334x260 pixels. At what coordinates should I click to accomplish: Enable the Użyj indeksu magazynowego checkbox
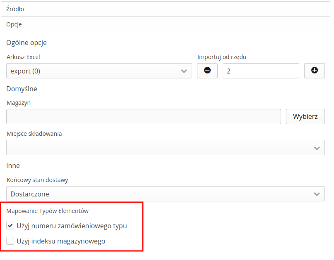click(10, 241)
